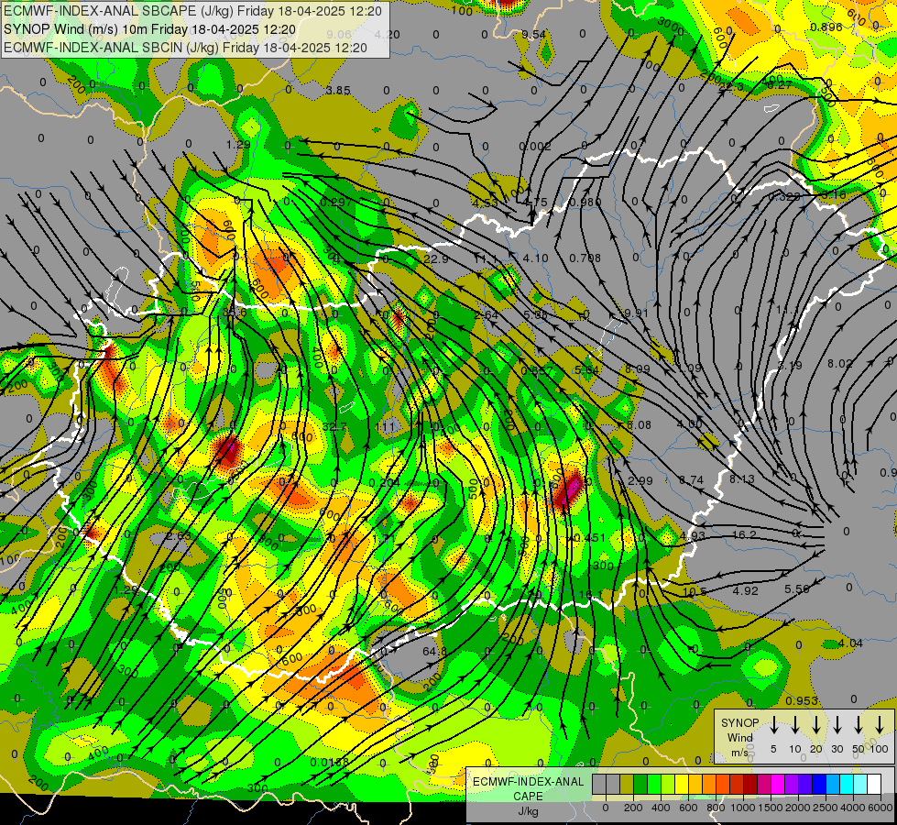This screenshot has height=825, width=897.
Task: Click the 2.99 value label
Action: click(x=640, y=480)
